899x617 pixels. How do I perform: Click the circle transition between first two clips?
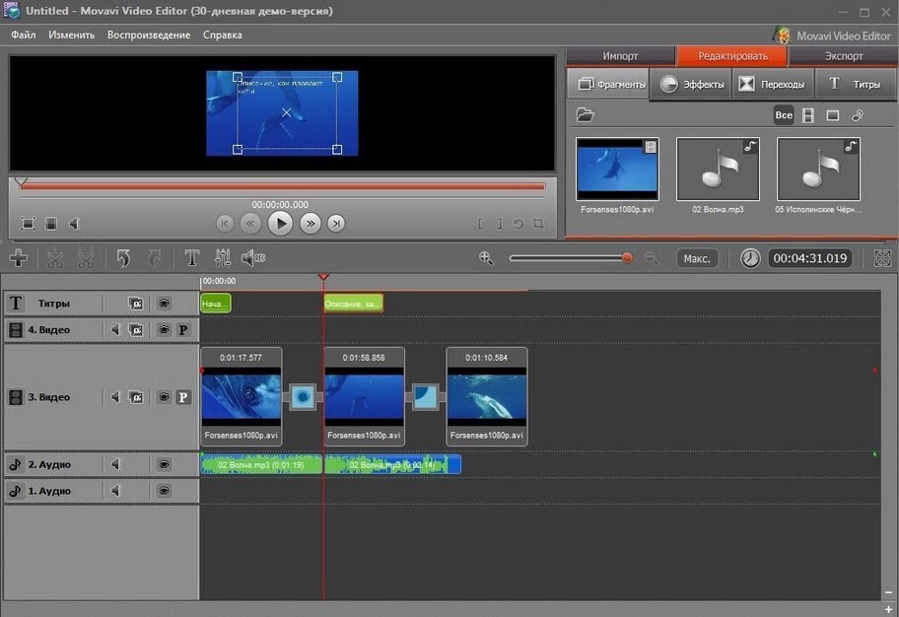point(303,397)
